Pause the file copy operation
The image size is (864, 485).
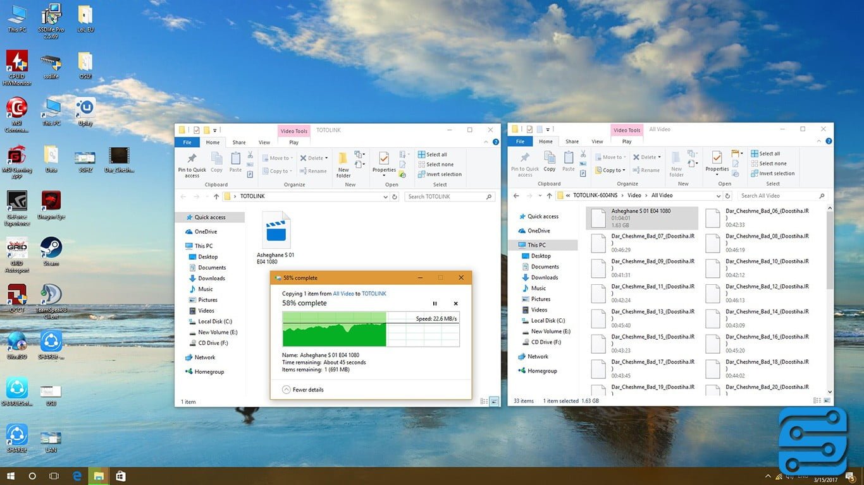[435, 304]
